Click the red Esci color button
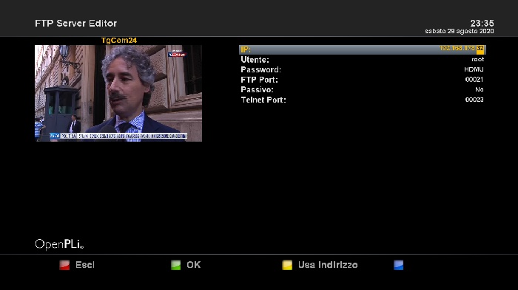 [64, 265]
